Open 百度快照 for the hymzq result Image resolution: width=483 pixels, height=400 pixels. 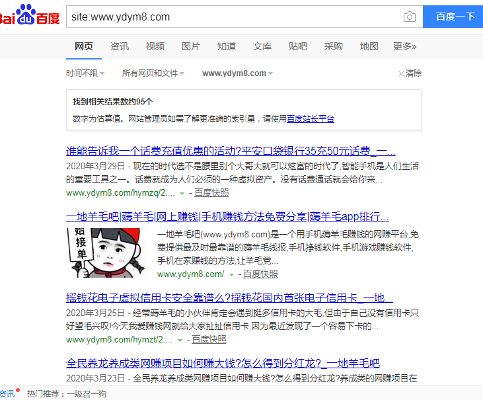[211, 193]
